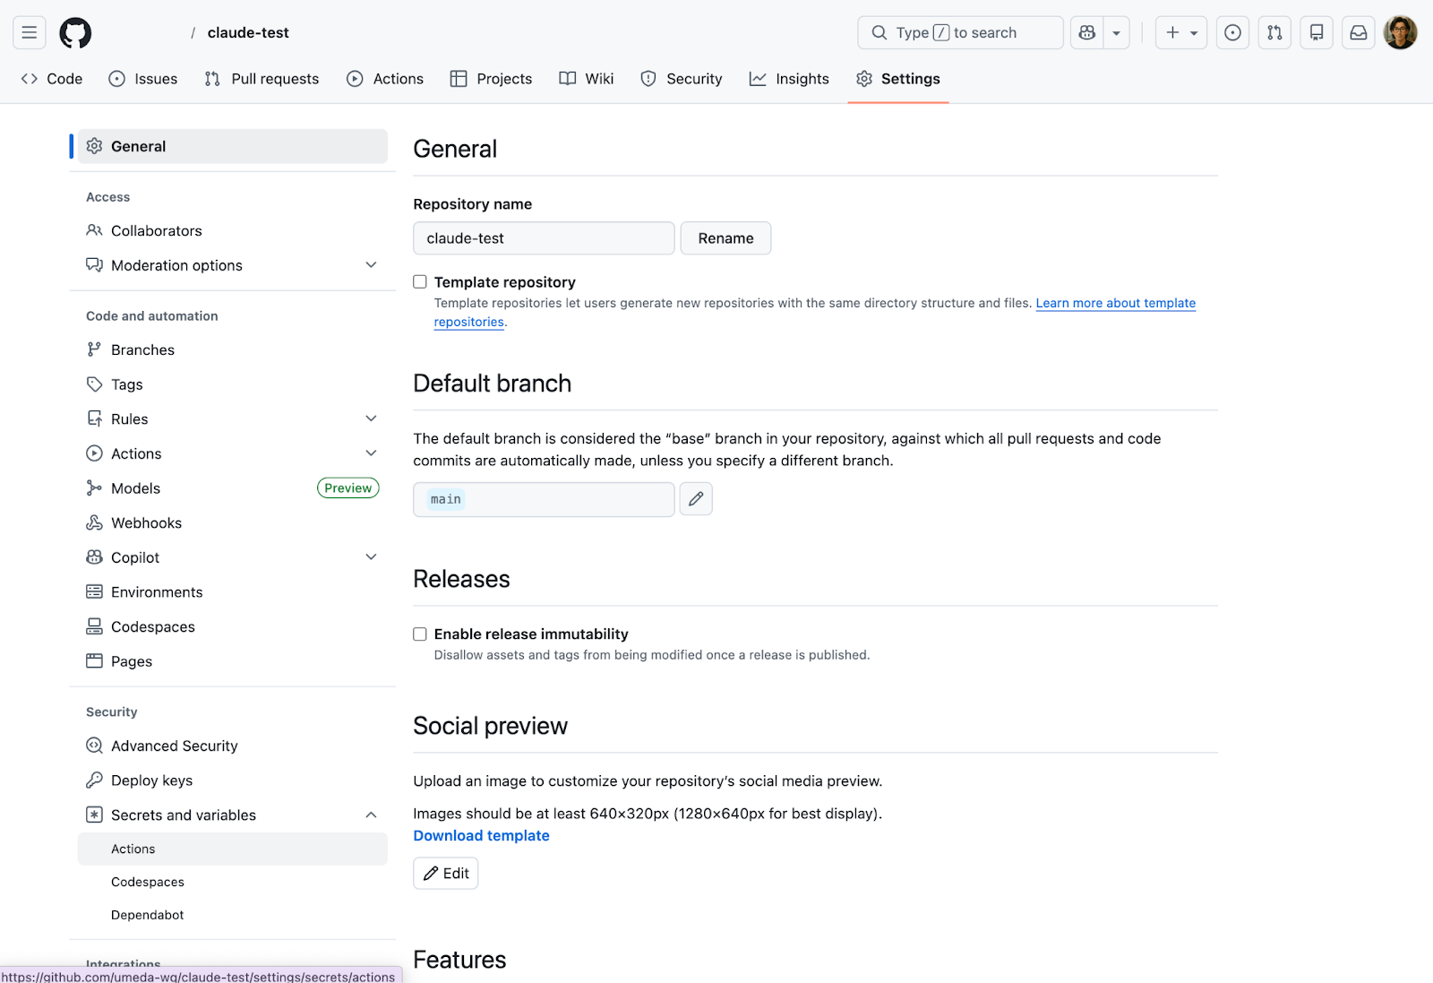Expand the Rules sidebar section
1433x983 pixels.
(371, 419)
